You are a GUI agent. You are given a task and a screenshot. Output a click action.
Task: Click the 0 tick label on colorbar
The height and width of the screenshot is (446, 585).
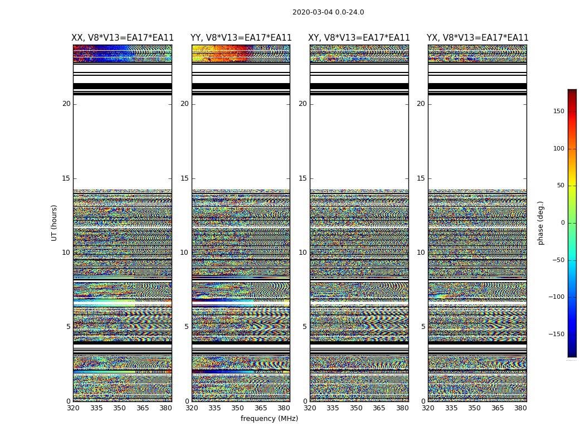[562, 223]
